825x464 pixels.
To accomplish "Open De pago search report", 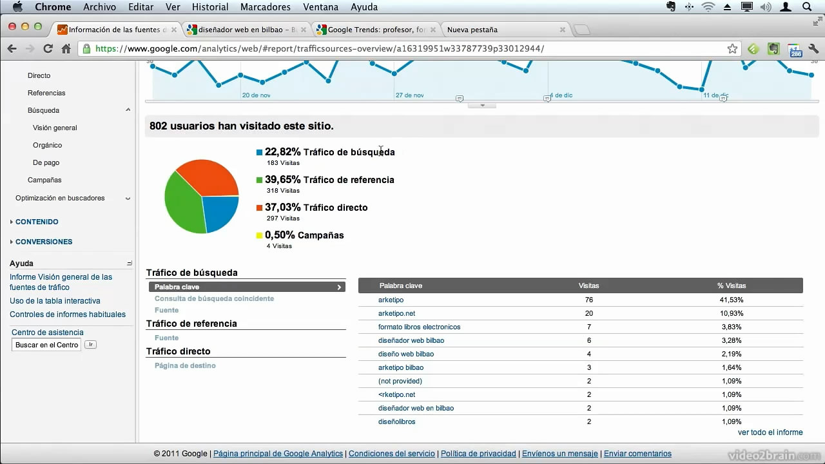I will (x=46, y=162).
